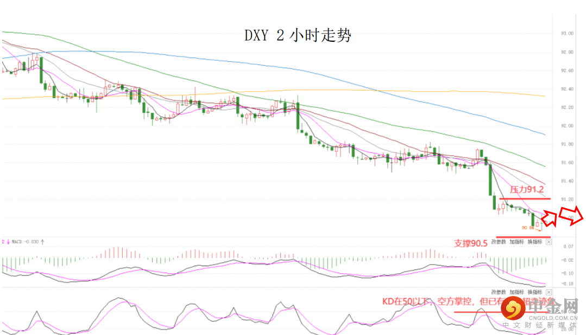
Task: Click the 92.60 price axis label
Action: [567, 70]
